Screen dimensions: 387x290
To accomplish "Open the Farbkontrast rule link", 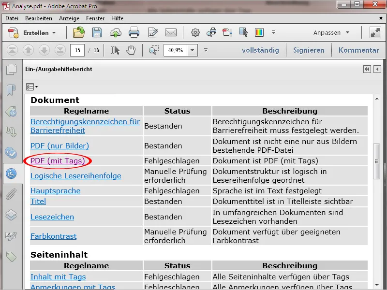I will coord(54,236).
